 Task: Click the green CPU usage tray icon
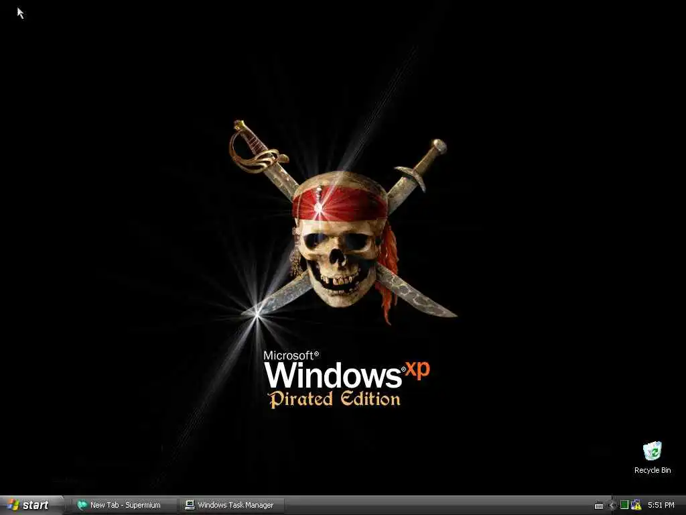624,505
